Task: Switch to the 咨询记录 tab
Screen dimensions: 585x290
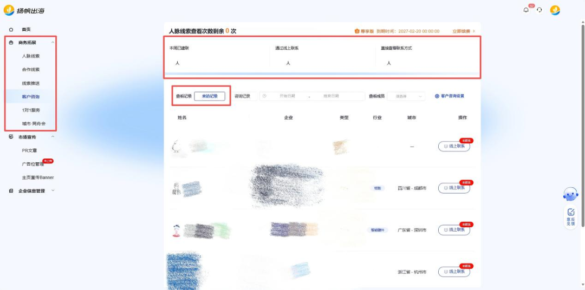Action: click(242, 96)
